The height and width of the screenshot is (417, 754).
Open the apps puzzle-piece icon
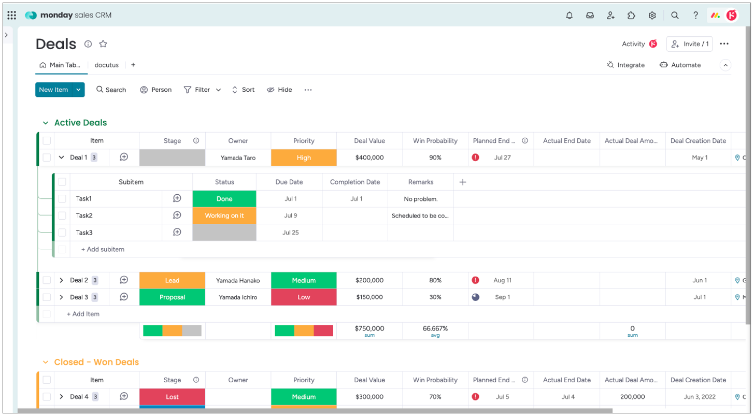(631, 16)
